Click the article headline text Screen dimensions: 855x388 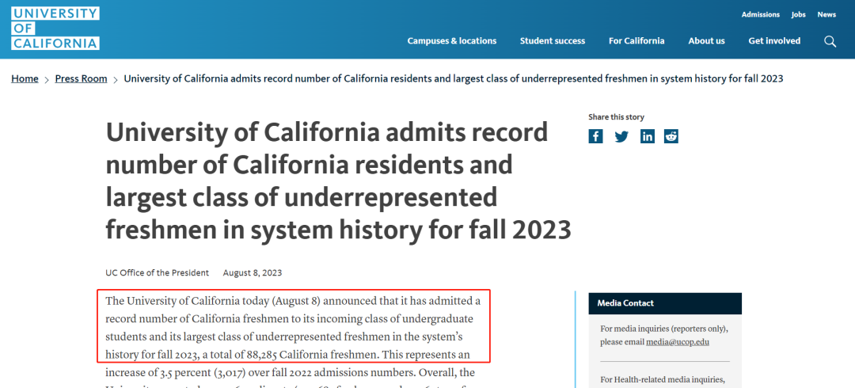pyautogui.click(x=338, y=181)
